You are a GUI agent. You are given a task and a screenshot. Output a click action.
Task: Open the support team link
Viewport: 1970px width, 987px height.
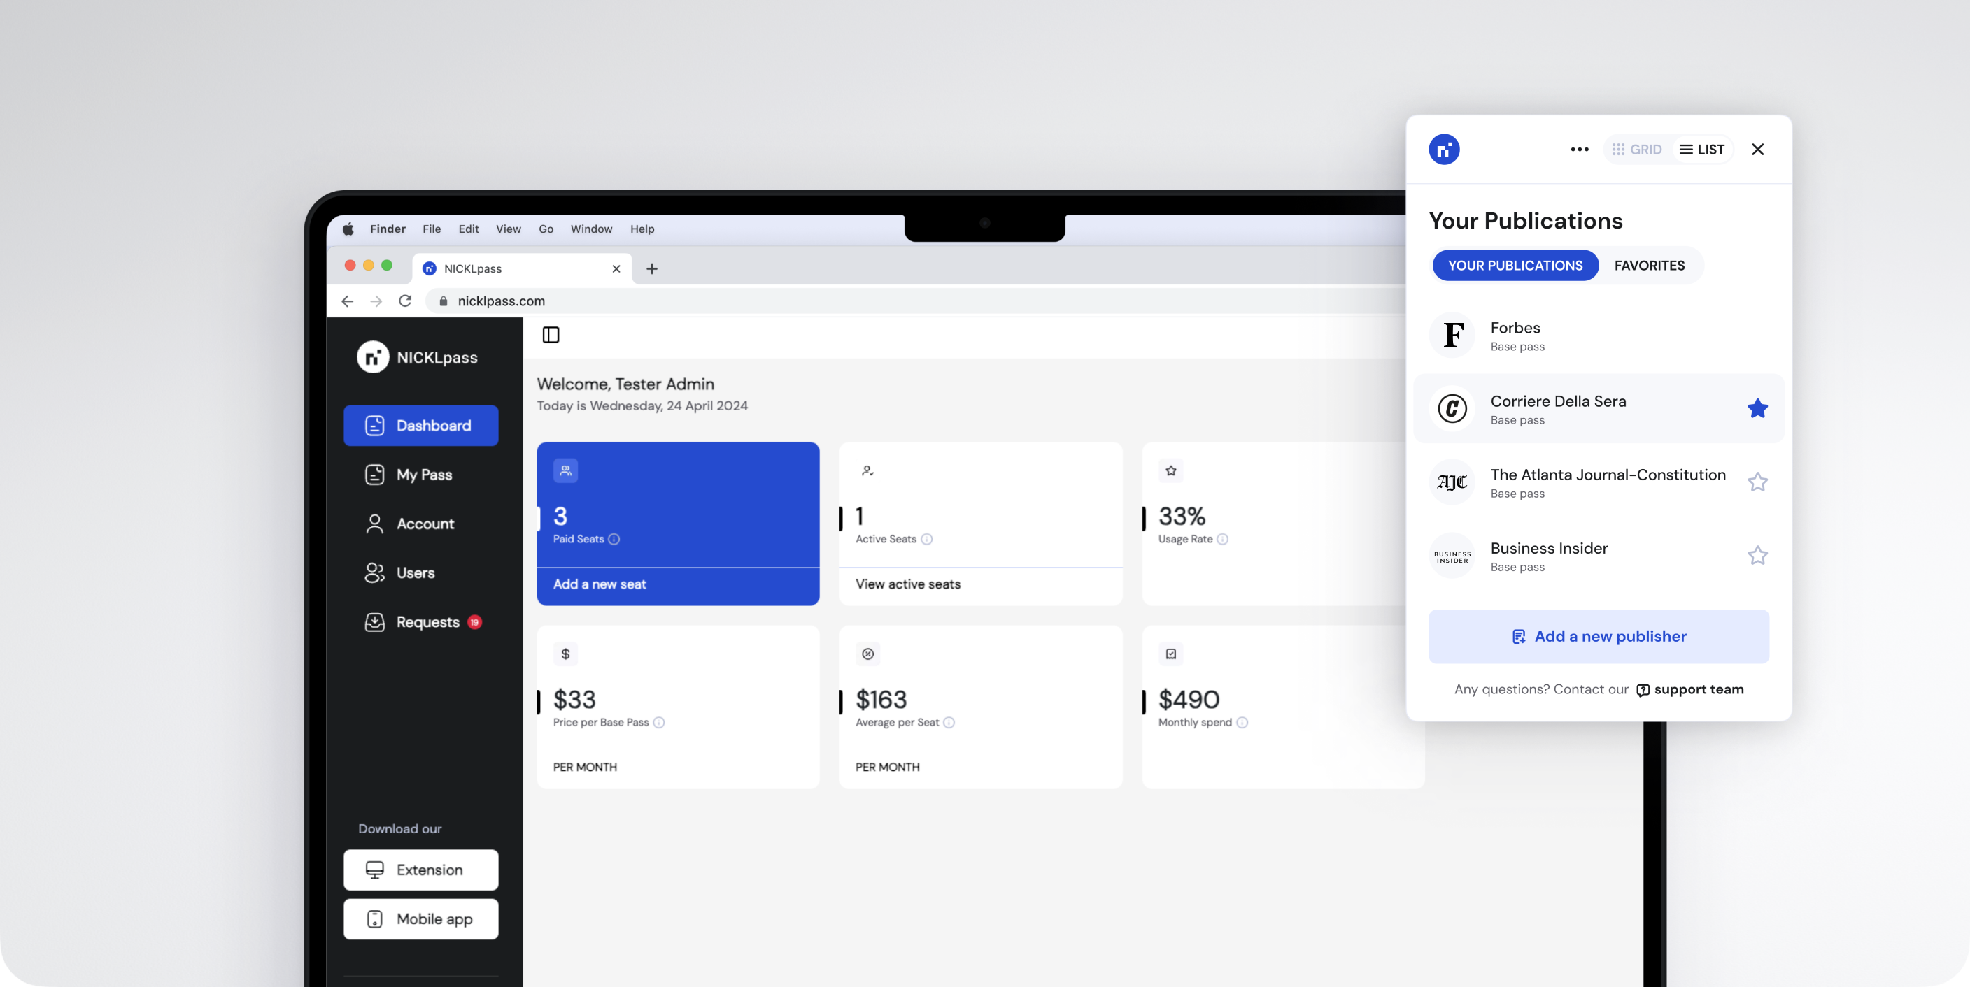[1689, 690]
